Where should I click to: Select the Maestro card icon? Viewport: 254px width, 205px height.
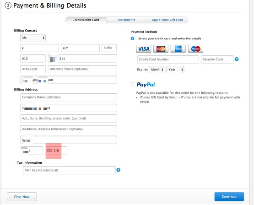pos(195,49)
